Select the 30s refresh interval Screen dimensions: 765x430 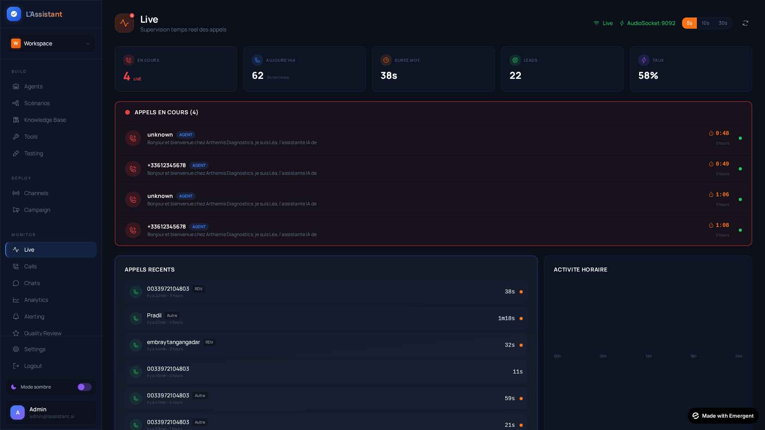(x=722, y=23)
